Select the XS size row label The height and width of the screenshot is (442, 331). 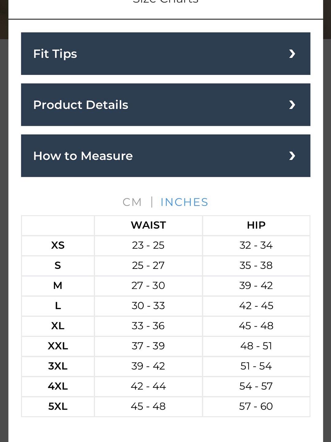tap(58, 245)
